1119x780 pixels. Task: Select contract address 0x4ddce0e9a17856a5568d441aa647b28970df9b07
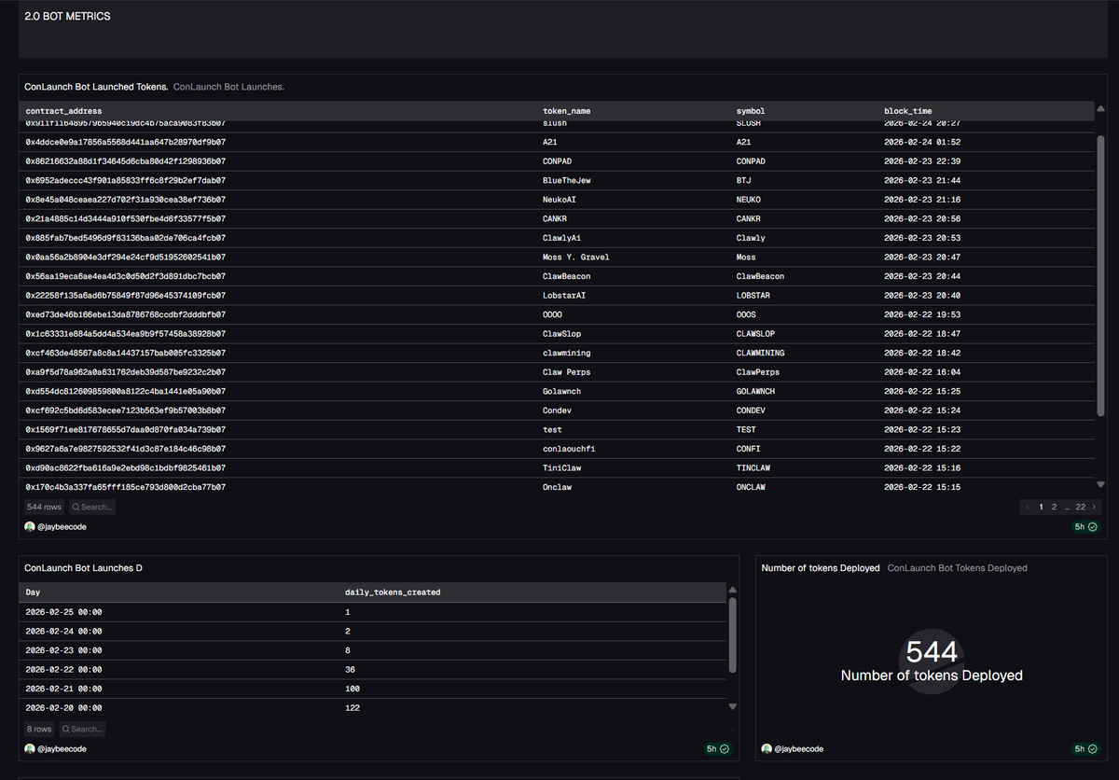125,142
